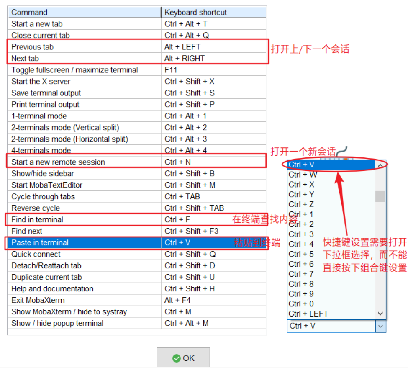This screenshot has height=368, width=408.
Task: Select the 'Save terminal output' row
Action: 137,93
